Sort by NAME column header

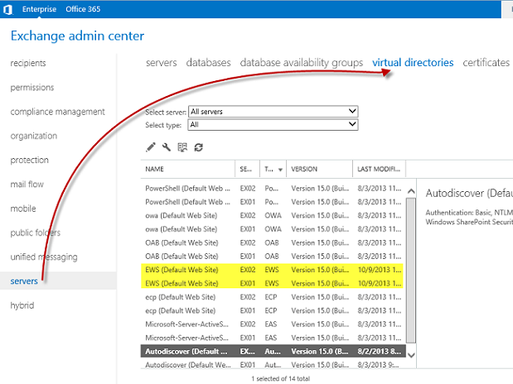tap(187, 169)
